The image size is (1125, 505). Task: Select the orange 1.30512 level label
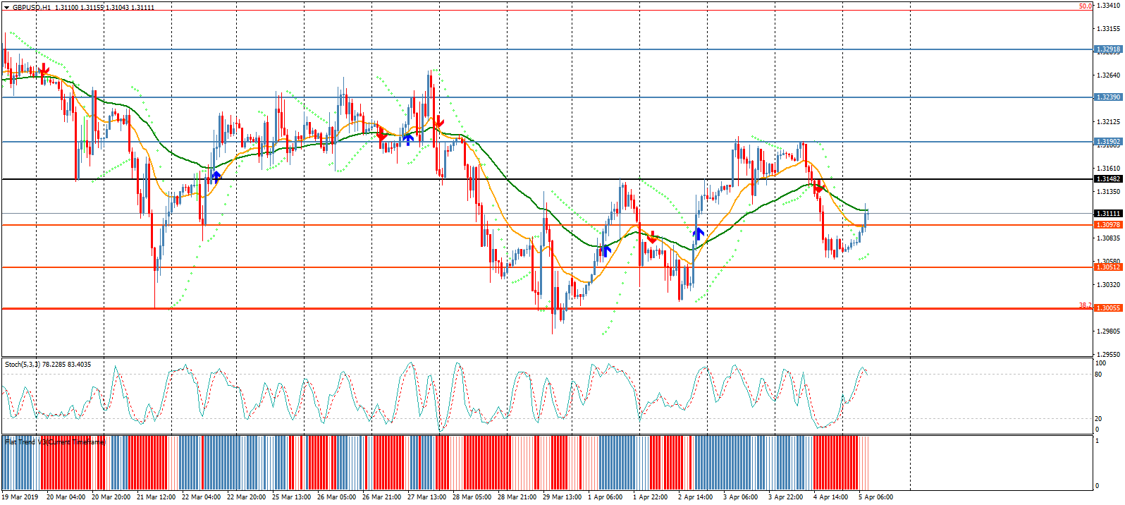point(1107,267)
